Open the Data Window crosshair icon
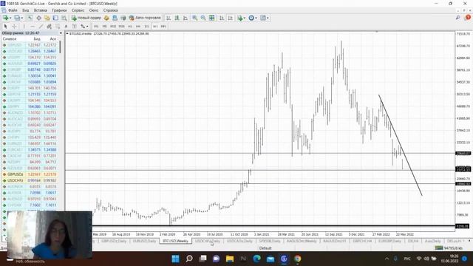The image size is (473, 266). click(x=39, y=18)
